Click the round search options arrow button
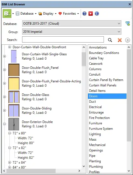This screenshot has width=133, height=175. pos(128,40)
